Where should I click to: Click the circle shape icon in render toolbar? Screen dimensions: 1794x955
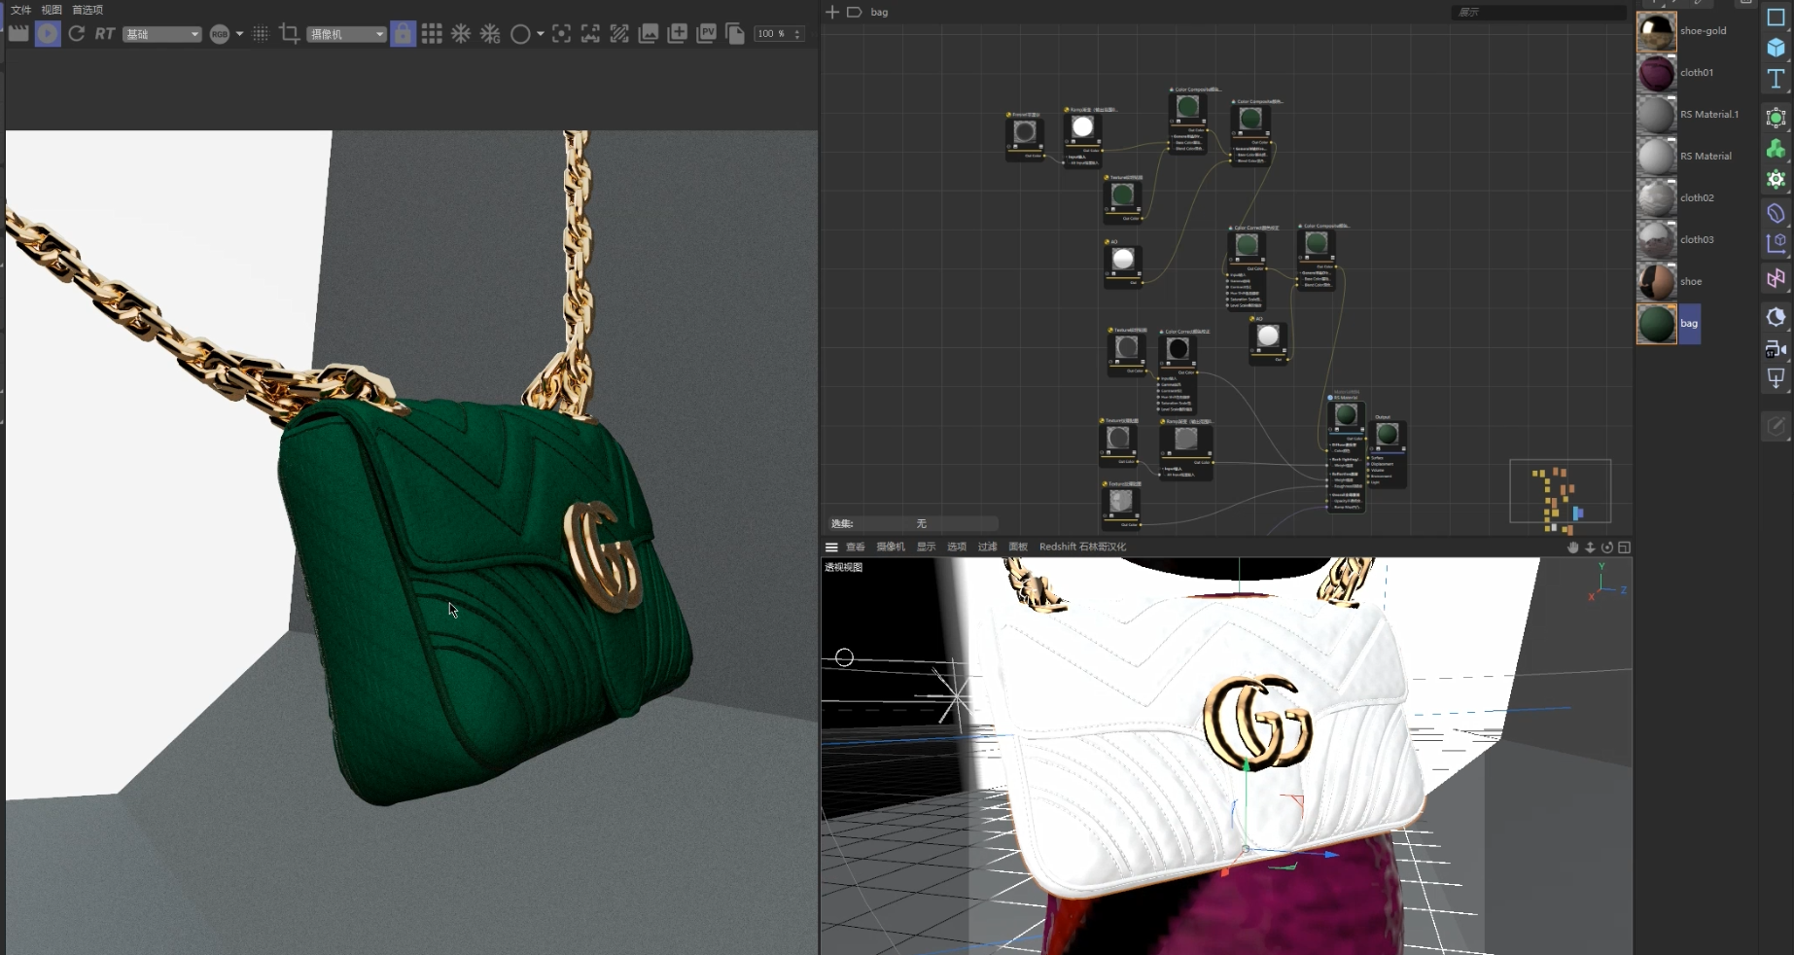click(x=520, y=34)
